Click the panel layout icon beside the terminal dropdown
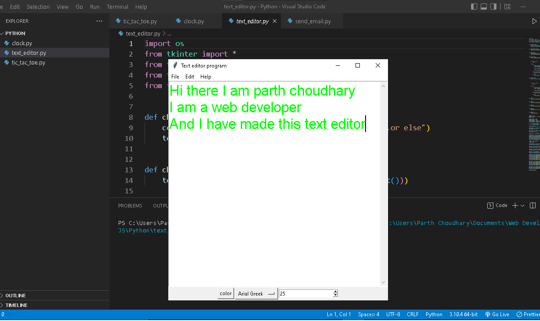The width and height of the screenshot is (540, 321). tap(533, 205)
